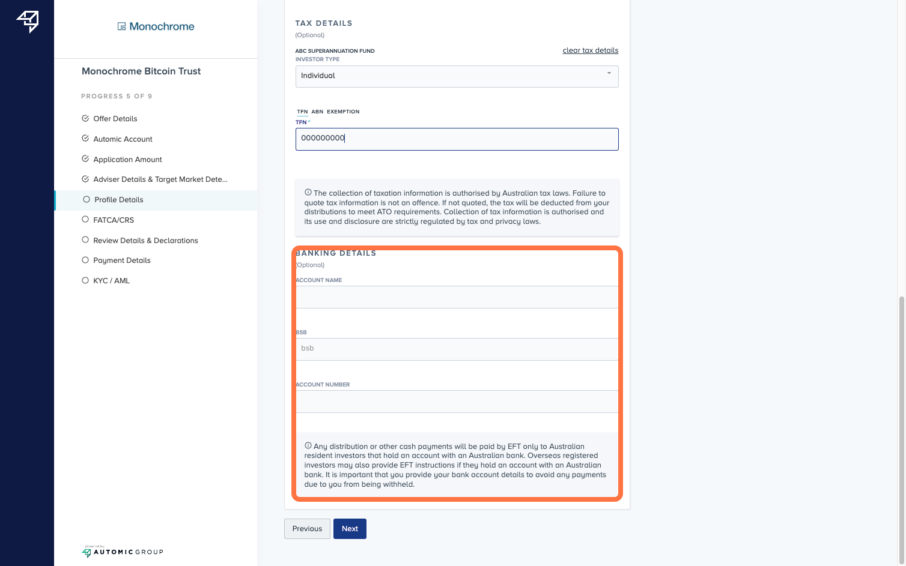Image resolution: width=906 pixels, height=566 pixels.
Task: Go to Automic Account step
Action: click(x=123, y=139)
